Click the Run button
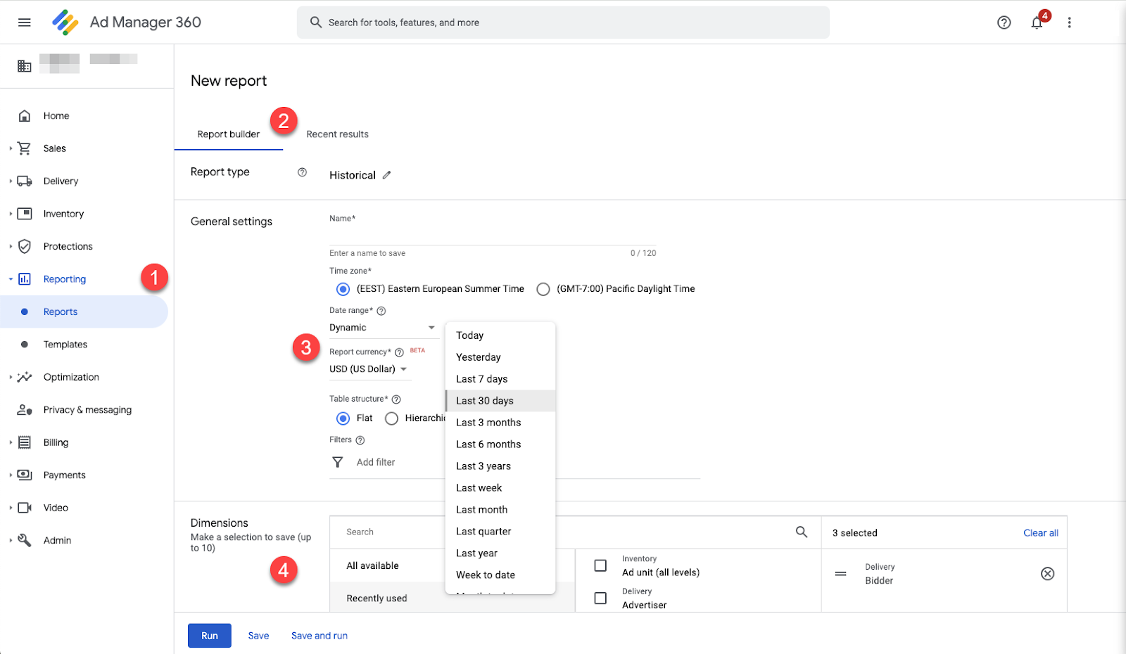Screen dimensions: 1126x654 coord(210,636)
